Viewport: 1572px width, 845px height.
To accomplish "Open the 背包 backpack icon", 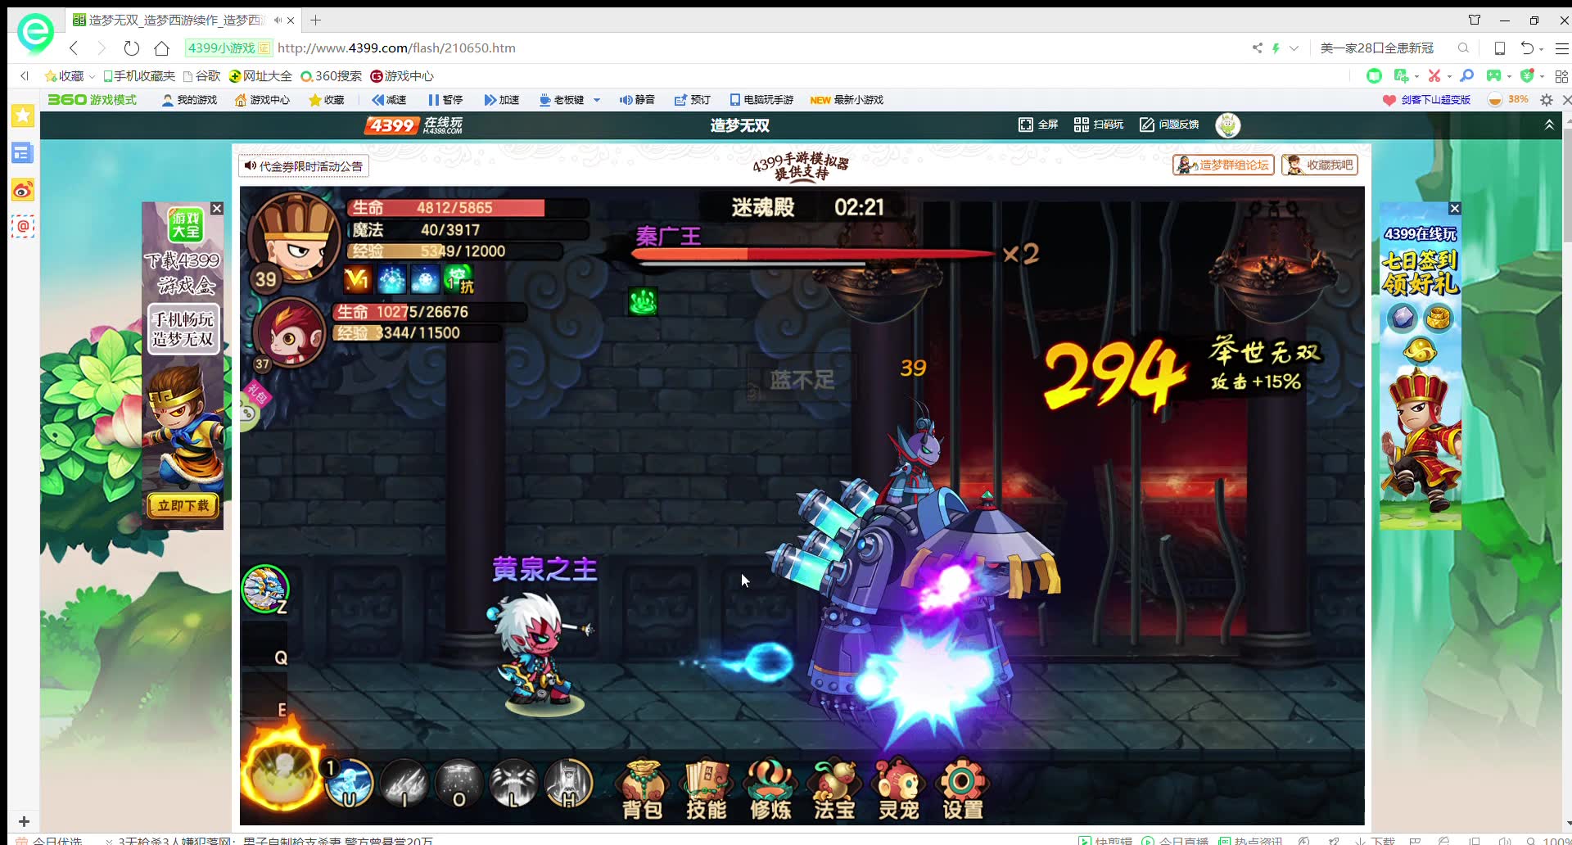I will tap(643, 789).
